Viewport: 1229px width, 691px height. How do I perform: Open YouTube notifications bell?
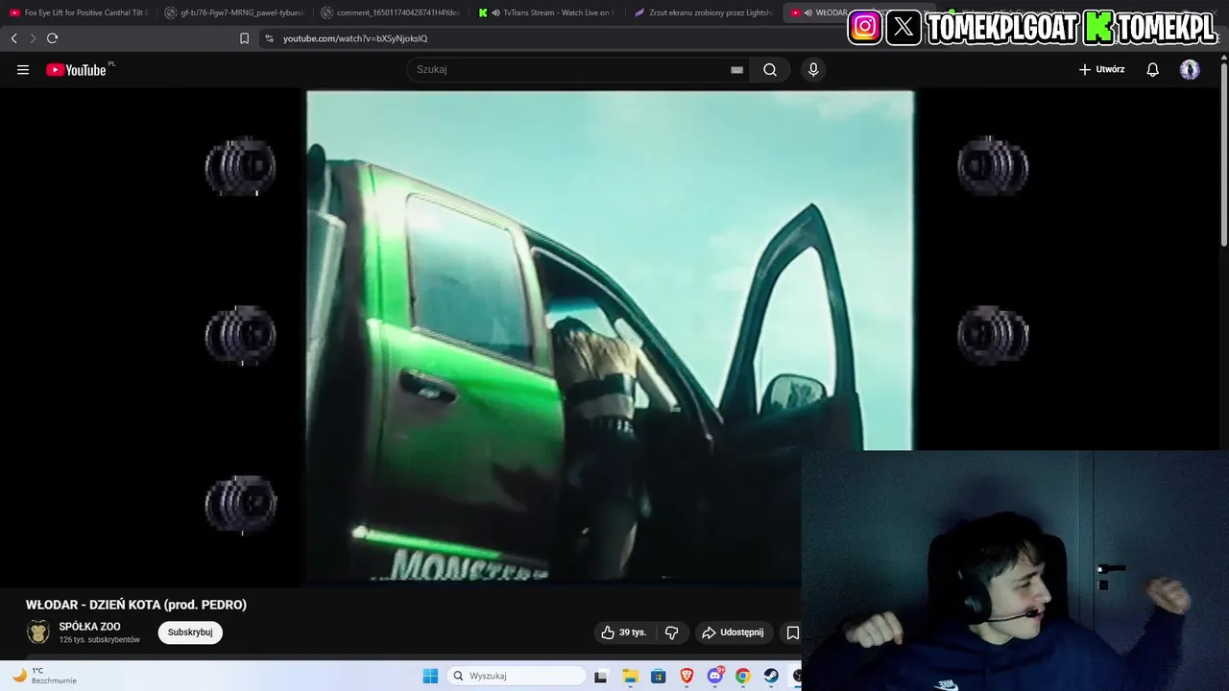point(1152,69)
